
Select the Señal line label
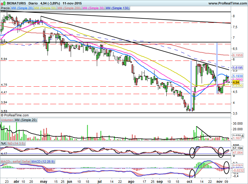(x=25, y=161)
